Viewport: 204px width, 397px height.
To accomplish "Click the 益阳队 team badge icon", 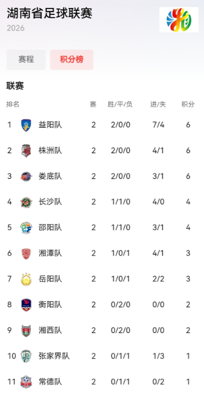I will coord(26,125).
